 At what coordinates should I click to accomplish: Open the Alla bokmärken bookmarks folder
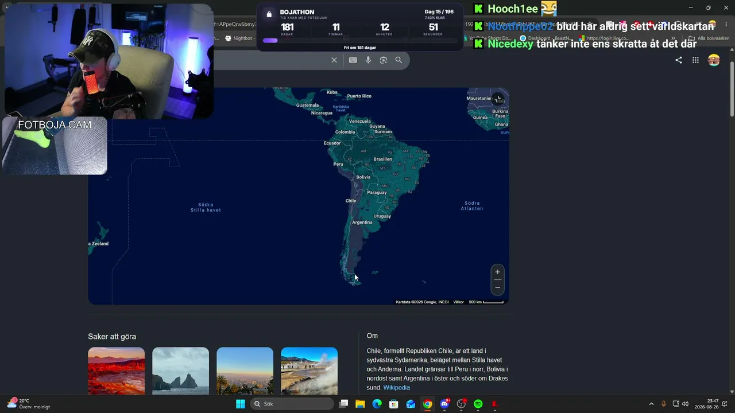pyautogui.click(x=710, y=38)
